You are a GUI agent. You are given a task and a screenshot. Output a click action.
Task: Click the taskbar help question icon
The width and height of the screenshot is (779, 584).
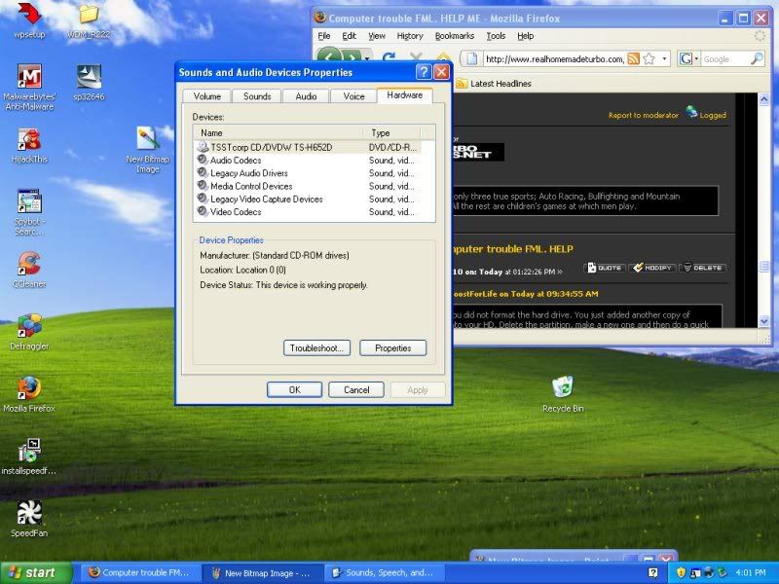pos(653,573)
